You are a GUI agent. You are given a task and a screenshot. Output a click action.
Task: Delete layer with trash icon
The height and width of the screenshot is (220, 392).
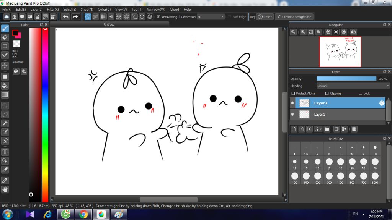[x=354, y=129]
